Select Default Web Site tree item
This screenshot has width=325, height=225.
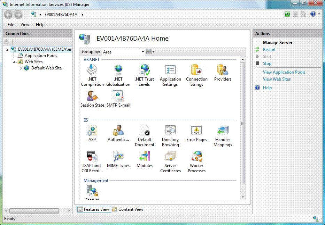pos(46,68)
